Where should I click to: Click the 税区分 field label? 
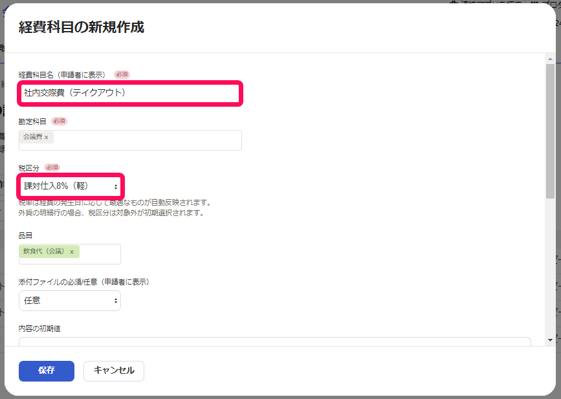coord(28,168)
